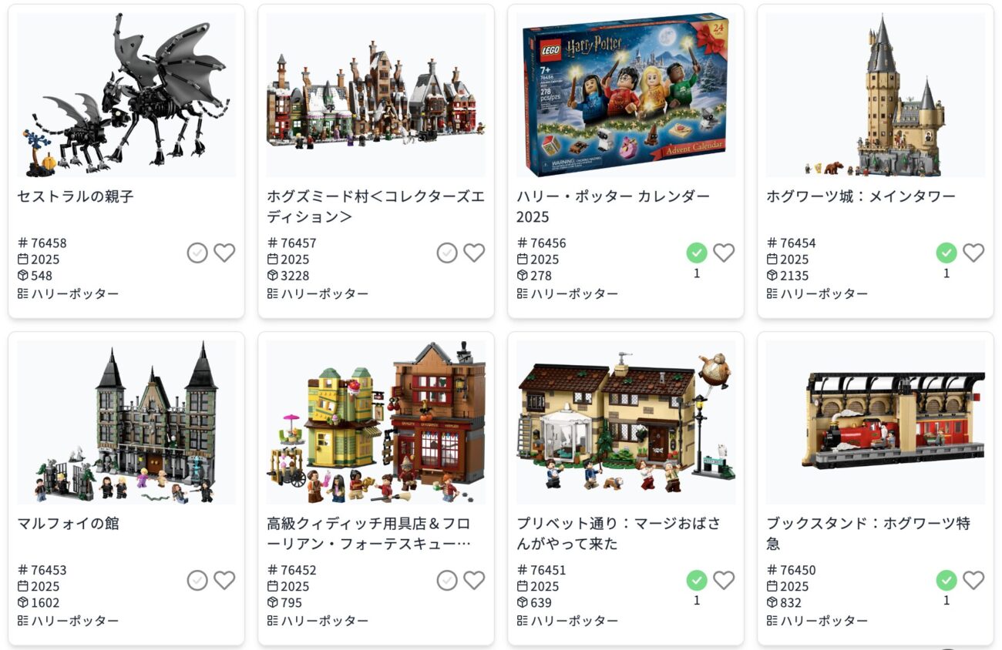Toggle green owned check on set 76451
Image resolution: width=1002 pixels, height=650 pixels.
coord(697,580)
